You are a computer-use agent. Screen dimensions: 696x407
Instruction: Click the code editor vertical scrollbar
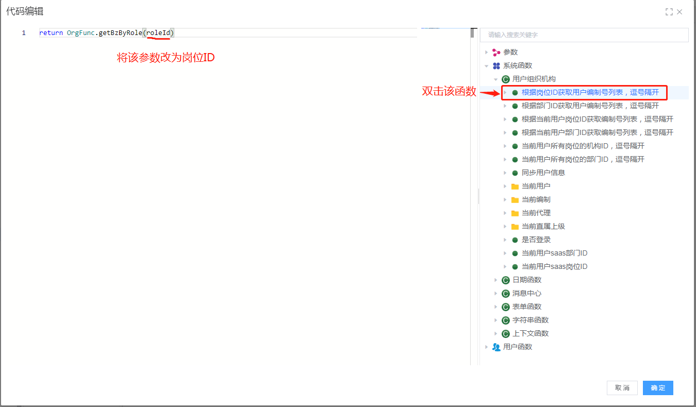point(472,33)
